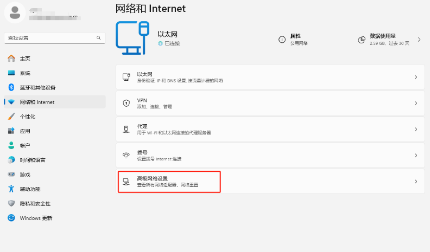The image size is (430, 252).
Task: Click the 拨号 dial-up icon
Action: [x=127, y=156]
